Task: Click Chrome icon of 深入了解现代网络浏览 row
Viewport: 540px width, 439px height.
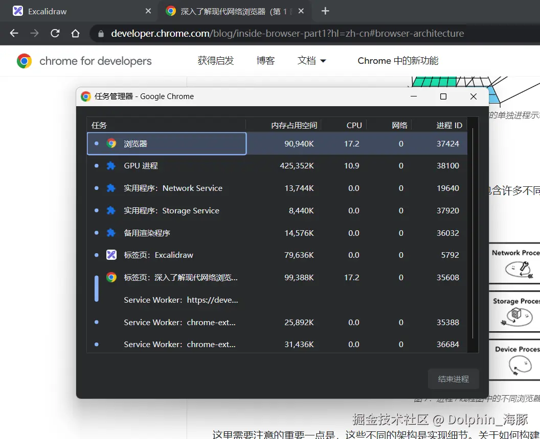Action: (111, 277)
